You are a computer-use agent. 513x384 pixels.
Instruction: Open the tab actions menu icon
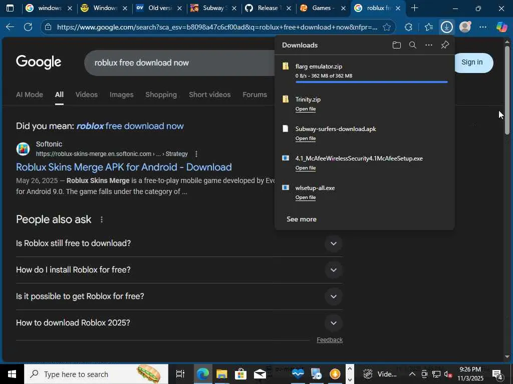point(10,8)
